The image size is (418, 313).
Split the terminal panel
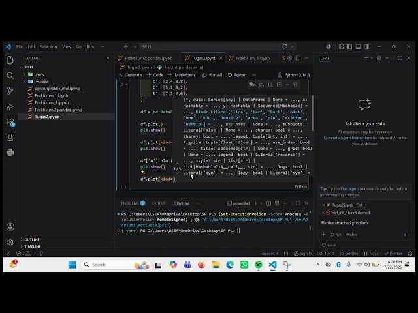[268, 203]
